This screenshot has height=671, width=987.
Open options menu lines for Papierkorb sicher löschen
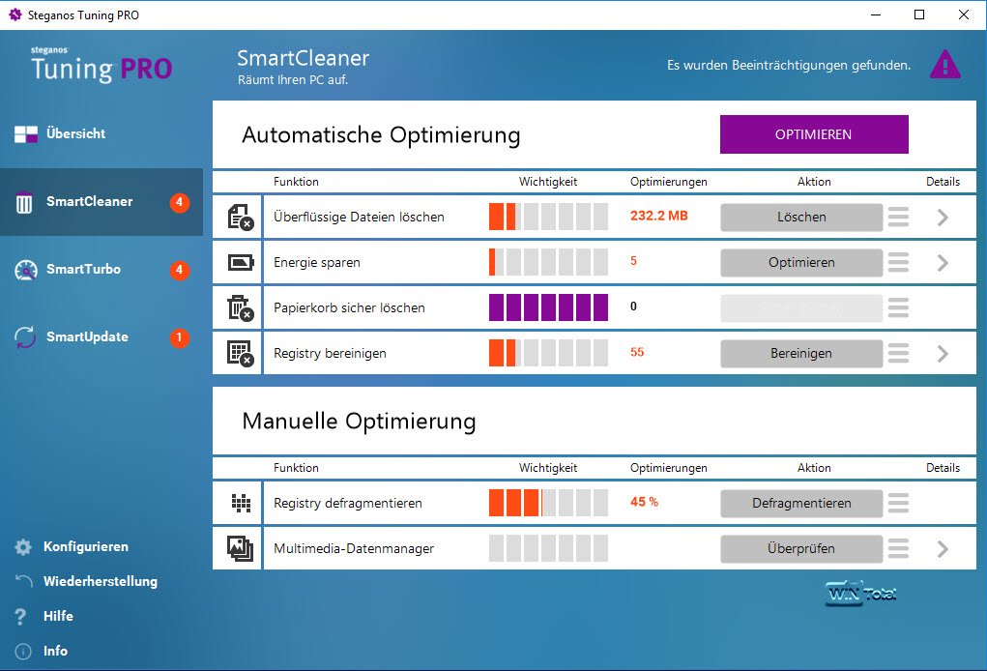coord(898,307)
